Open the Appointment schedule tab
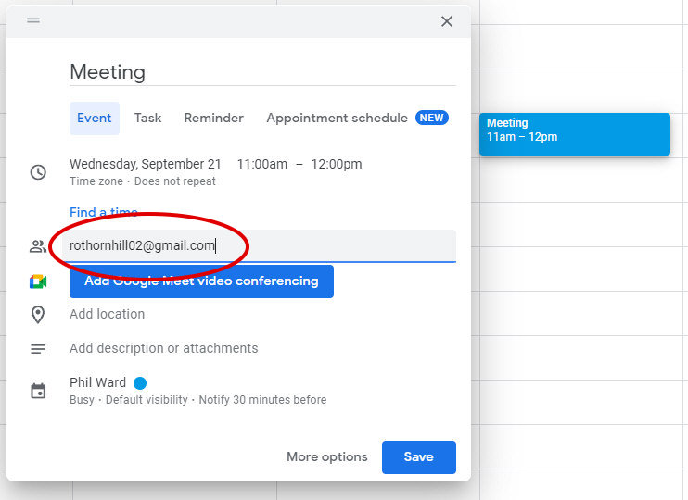 tap(337, 119)
